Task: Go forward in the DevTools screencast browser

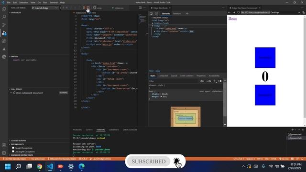Action: pos(234,12)
